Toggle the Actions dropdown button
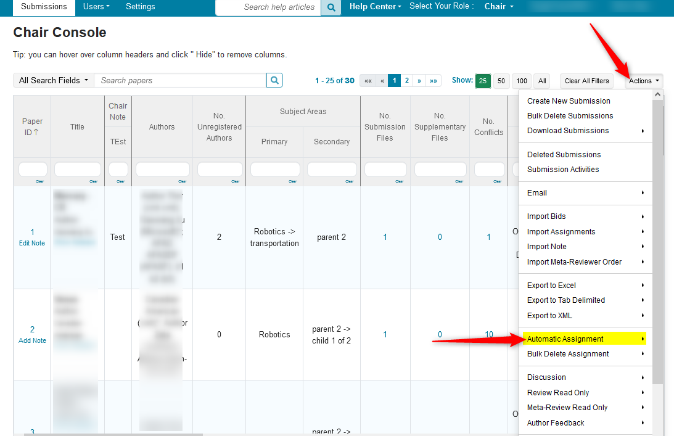The image size is (674, 436). click(x=644, y=81)
